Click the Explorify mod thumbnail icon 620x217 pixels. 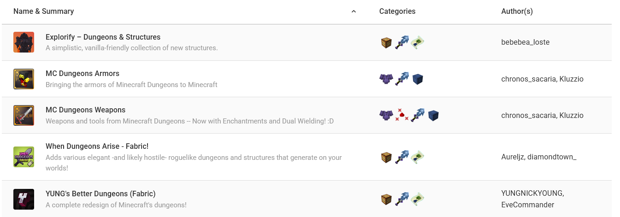pyautogui.click(x=24, y=42)
